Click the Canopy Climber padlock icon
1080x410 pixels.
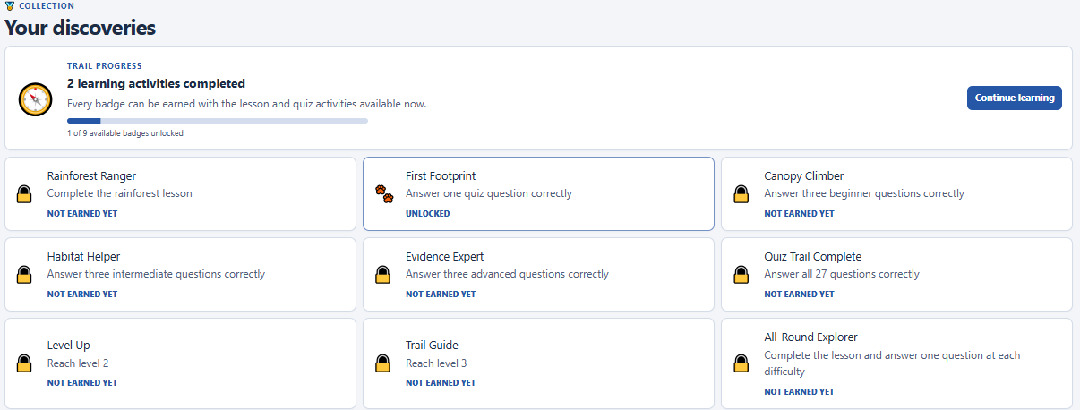click(741, 194)
